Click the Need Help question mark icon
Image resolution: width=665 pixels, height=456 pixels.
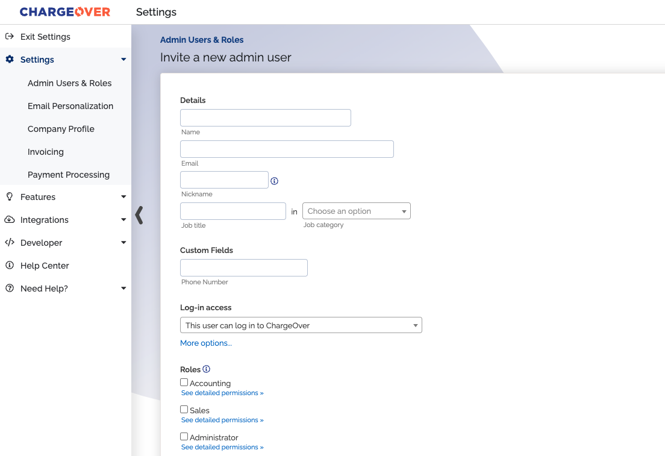click(x=8, y=288)
